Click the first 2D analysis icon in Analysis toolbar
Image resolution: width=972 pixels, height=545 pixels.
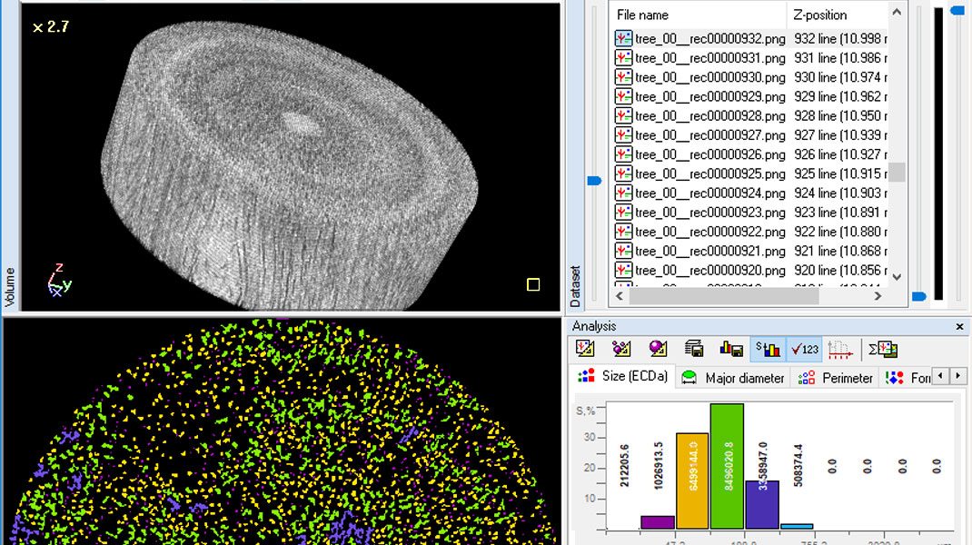[586, 349]
